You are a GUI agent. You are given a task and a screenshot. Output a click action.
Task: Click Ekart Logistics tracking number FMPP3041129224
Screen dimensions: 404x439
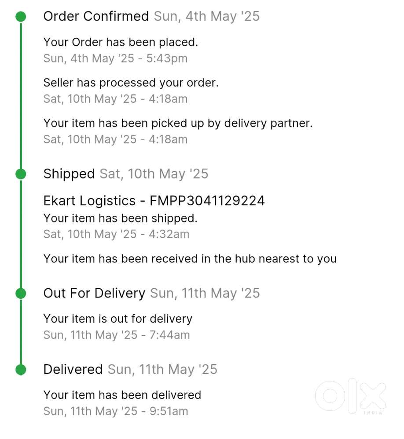(154, 201)
